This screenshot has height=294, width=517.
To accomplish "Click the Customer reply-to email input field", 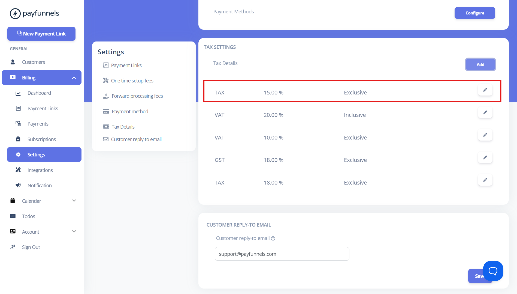I will [x=282, y=254].
